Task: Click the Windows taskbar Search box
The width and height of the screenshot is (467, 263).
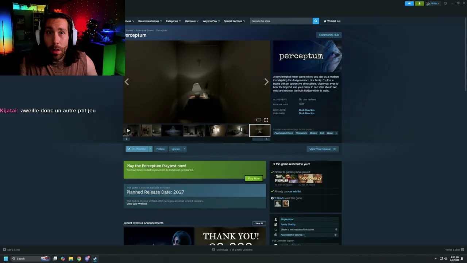Action: point(30,259)
